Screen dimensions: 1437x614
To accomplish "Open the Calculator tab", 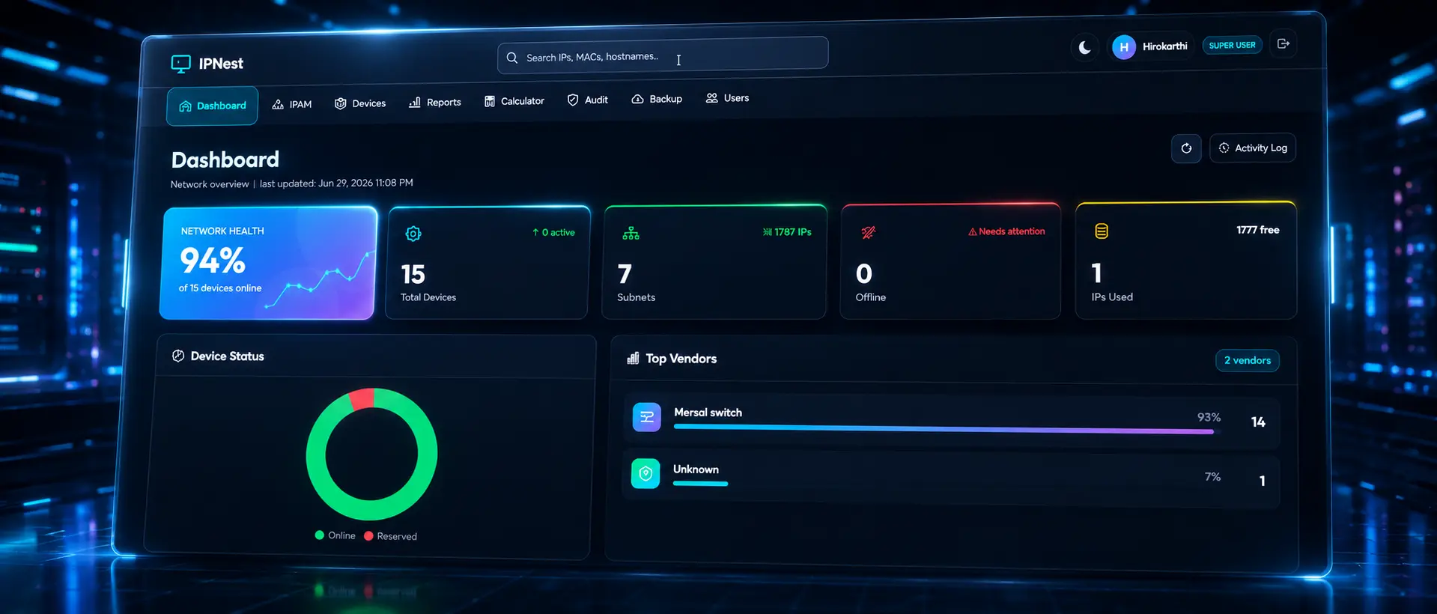I will [514, 101].
